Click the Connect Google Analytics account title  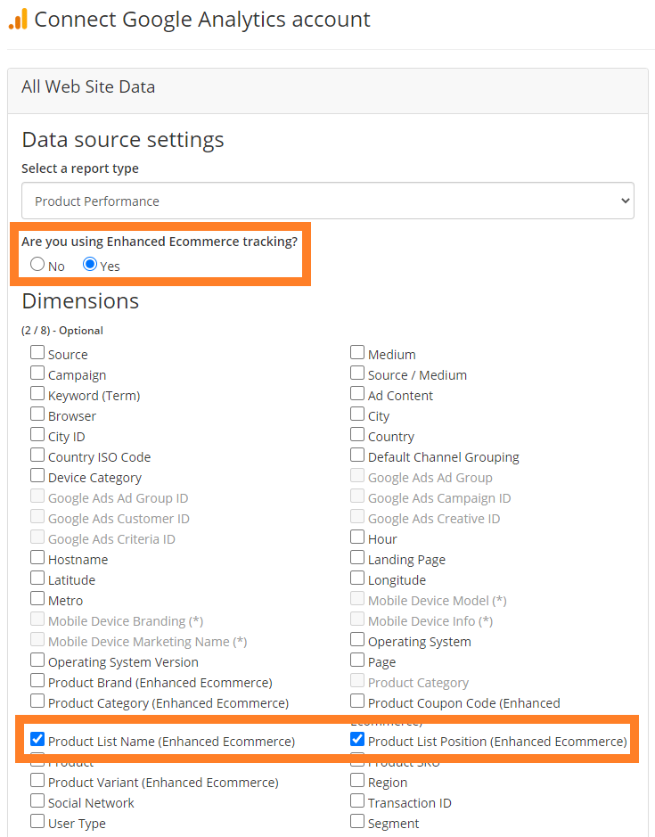coord(202,20)
